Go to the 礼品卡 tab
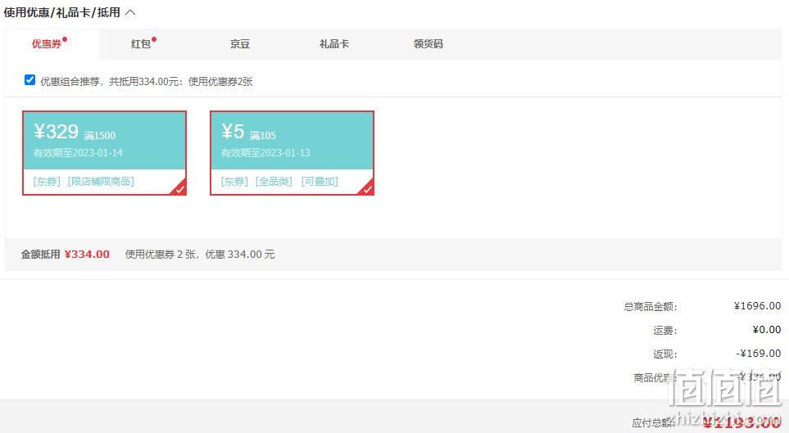789x433 pixels. [x=334, y=43]
